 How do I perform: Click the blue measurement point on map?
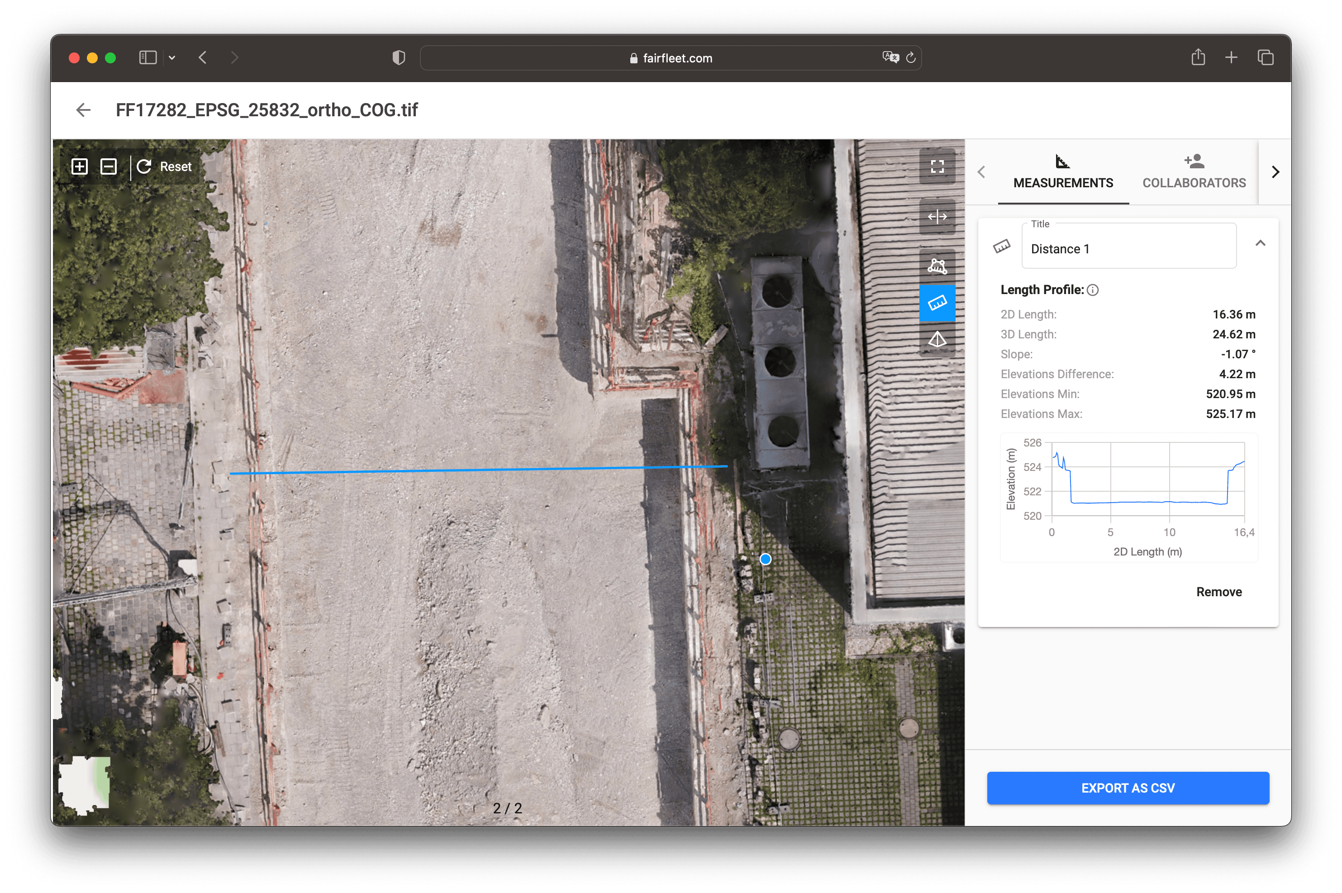click(766, 559)
